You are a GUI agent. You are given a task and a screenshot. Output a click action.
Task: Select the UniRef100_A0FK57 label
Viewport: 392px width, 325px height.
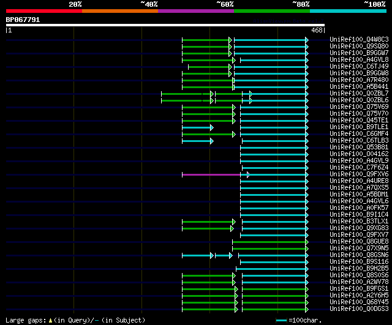coord(359,208)
